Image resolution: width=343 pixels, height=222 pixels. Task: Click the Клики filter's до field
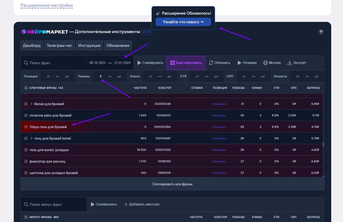[x=169, y=76]
